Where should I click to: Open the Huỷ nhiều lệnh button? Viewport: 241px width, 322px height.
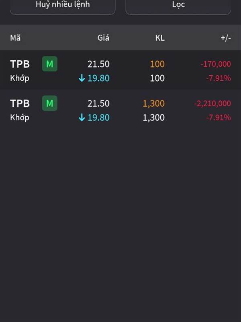click(63, 6)
